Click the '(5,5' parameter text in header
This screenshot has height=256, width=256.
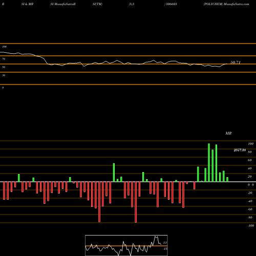132,4
